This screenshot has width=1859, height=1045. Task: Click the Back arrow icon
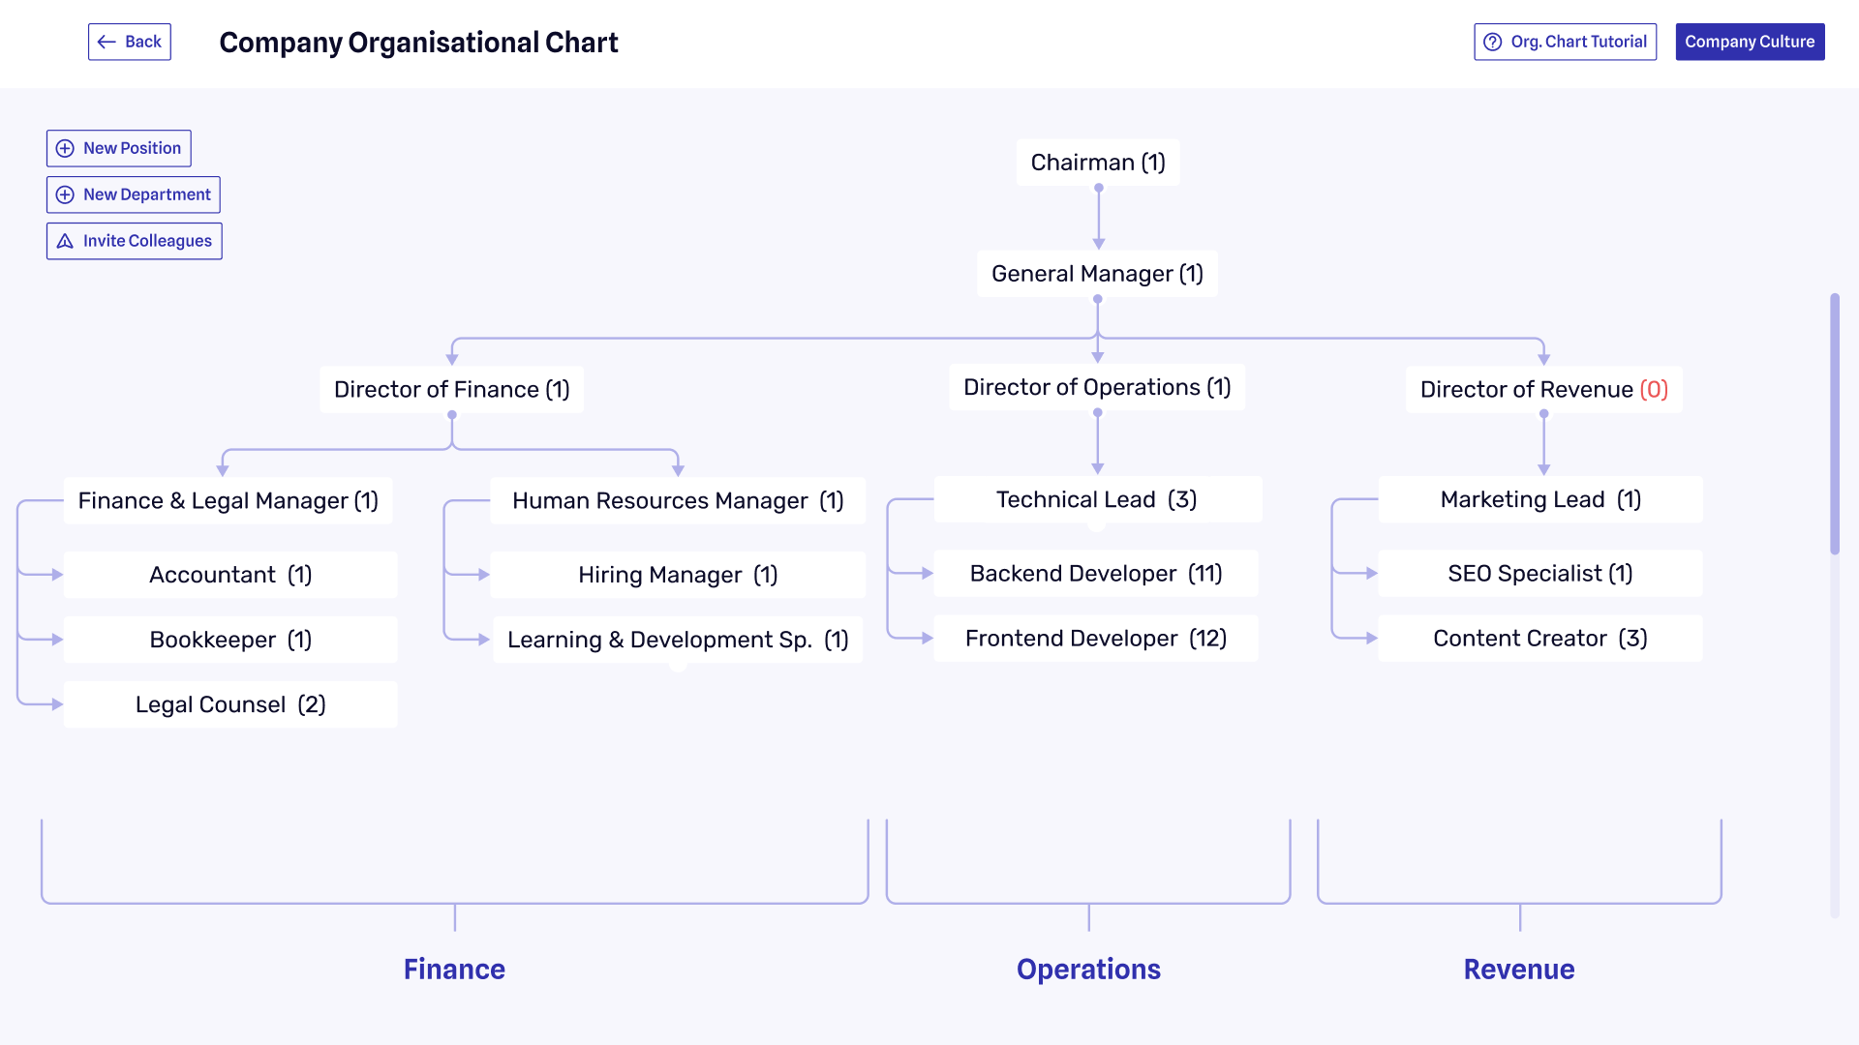click(x=106, y=41)
